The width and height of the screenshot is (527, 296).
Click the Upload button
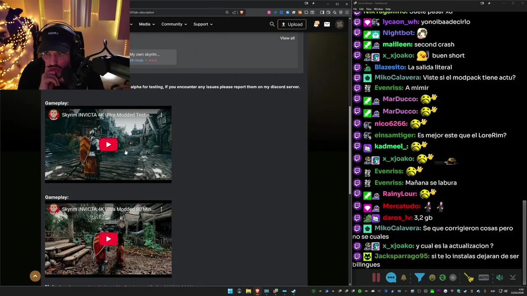292,24
